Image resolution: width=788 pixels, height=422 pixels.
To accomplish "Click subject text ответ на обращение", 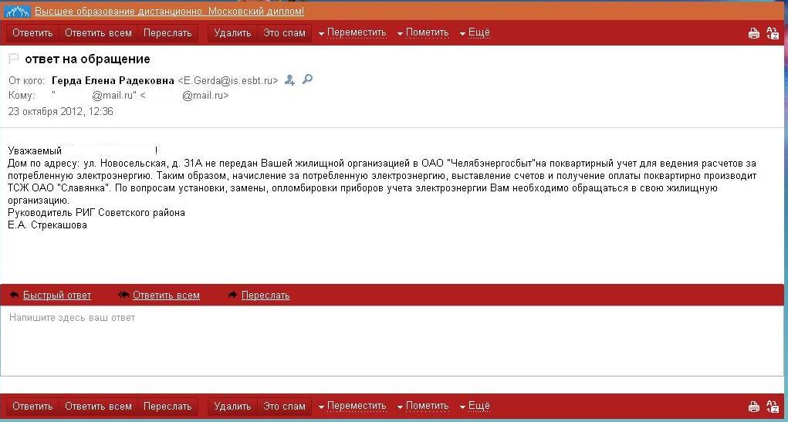I will coord(87,59).
